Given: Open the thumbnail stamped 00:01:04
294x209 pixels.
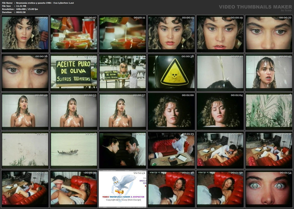Looking at the screenshot, I should 220,111.
